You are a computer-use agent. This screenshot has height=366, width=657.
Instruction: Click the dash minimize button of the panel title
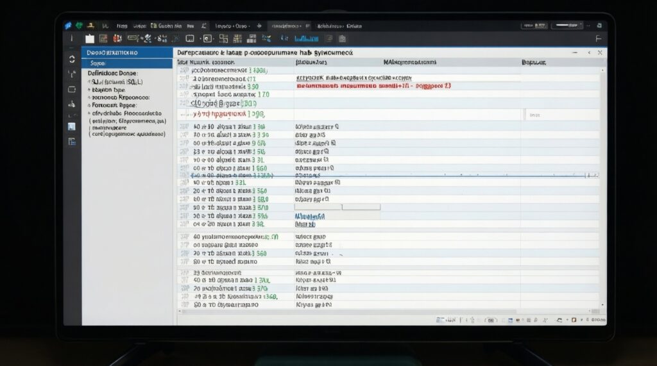pos(575,53)
